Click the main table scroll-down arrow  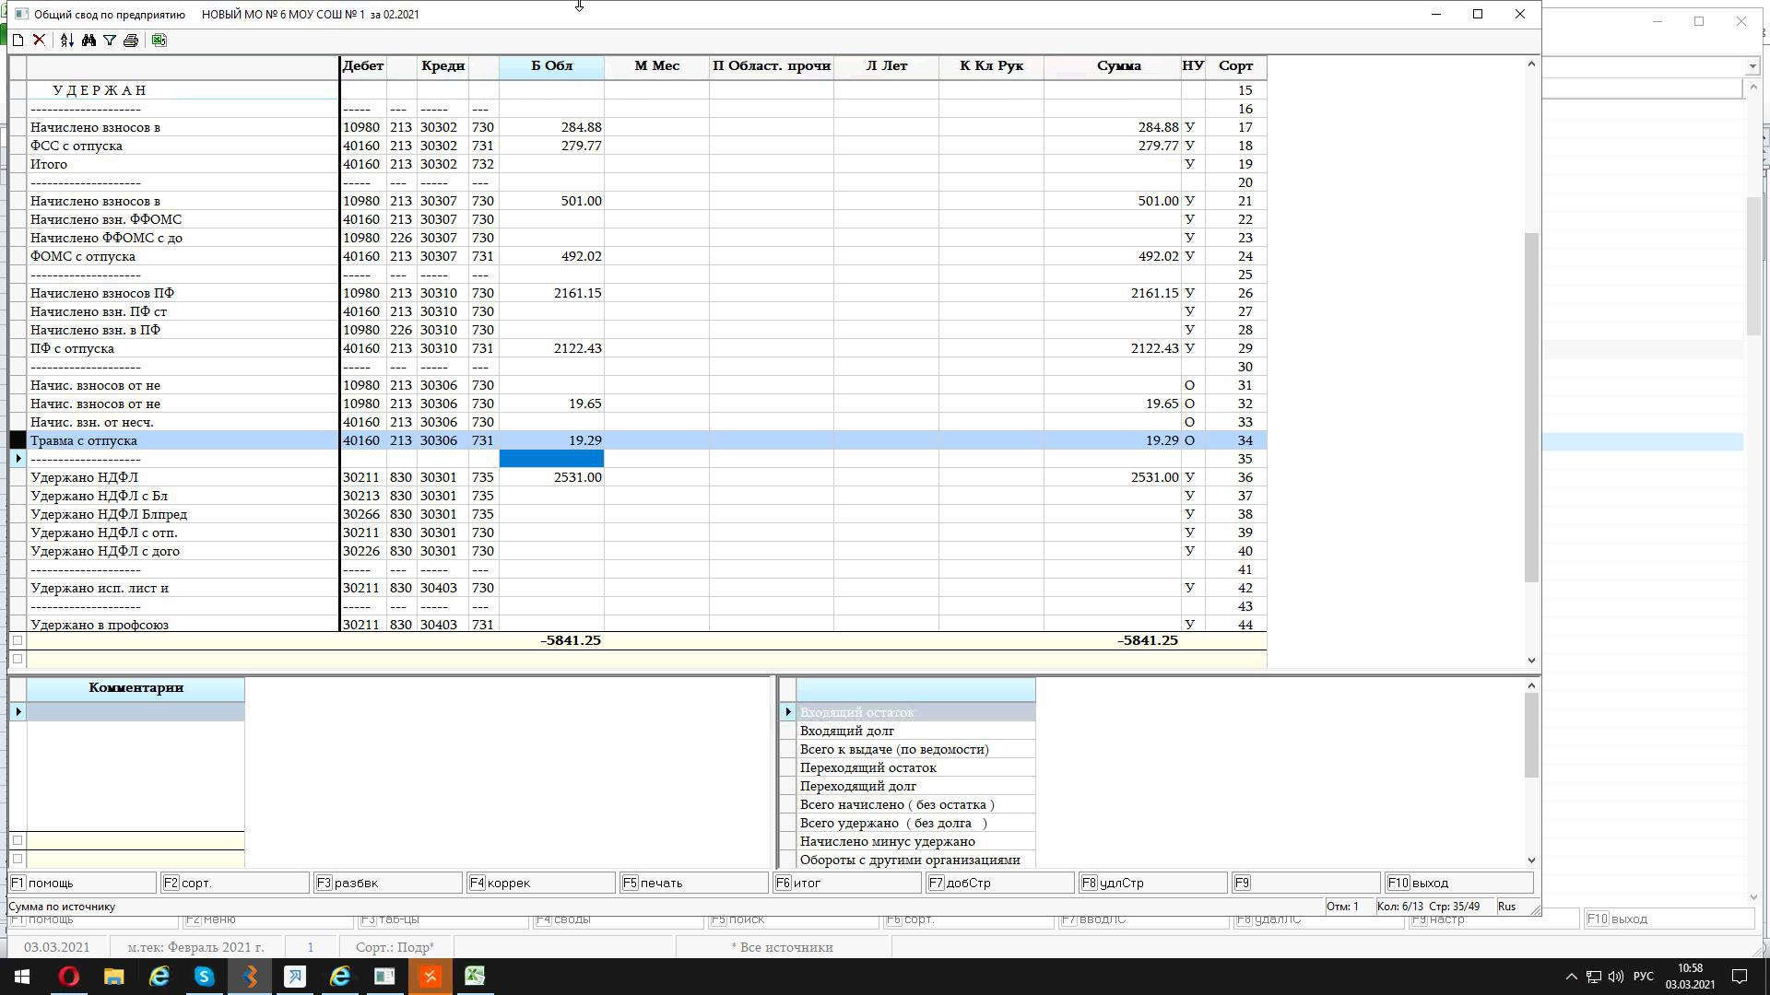(x=1531, y=660)
